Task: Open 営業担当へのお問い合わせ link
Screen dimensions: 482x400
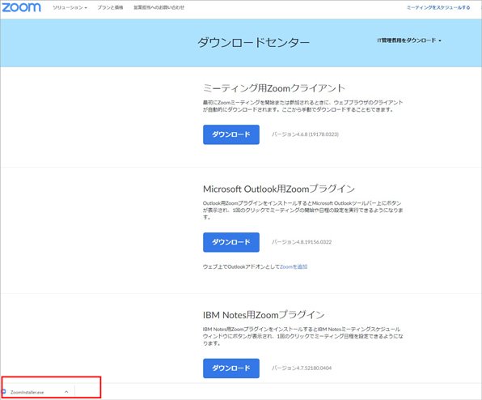Action: (x=159, y=8)
